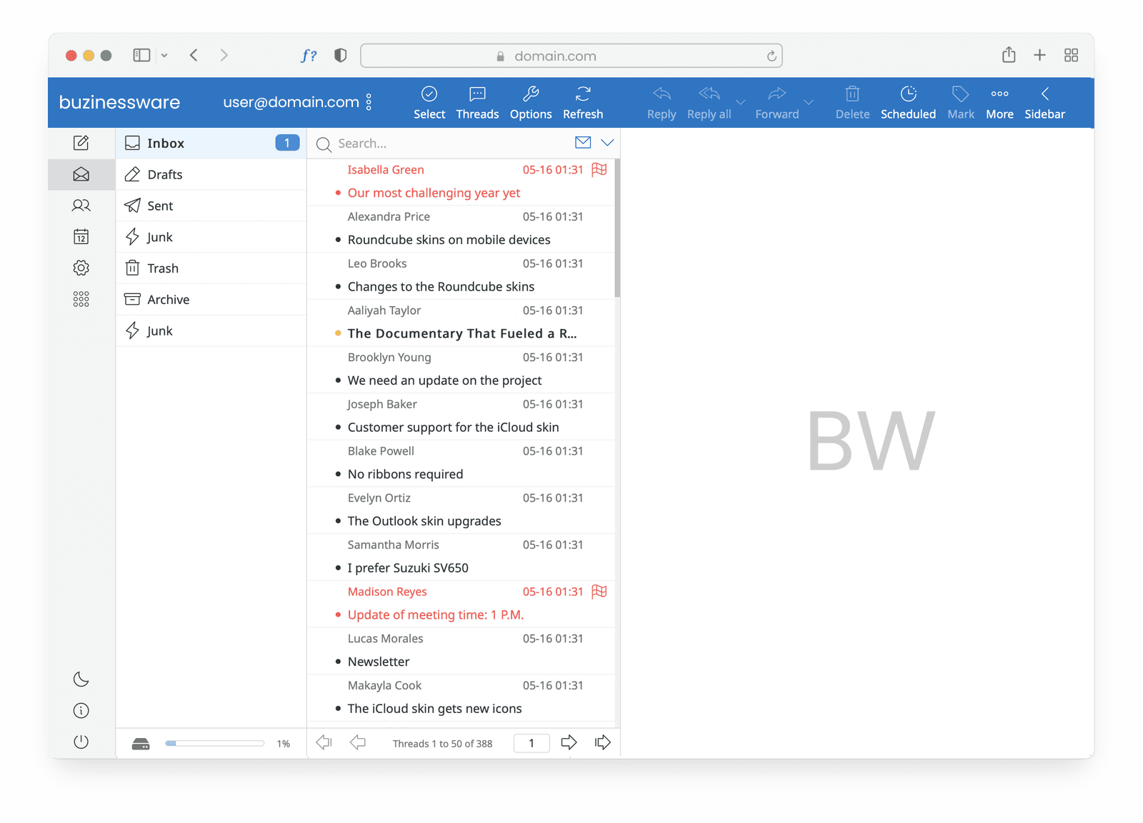Open the "Newsletter" email from Lucas Morales
Image resolution: width=1143 pixels, height=823 pixels.
point(379,662)
